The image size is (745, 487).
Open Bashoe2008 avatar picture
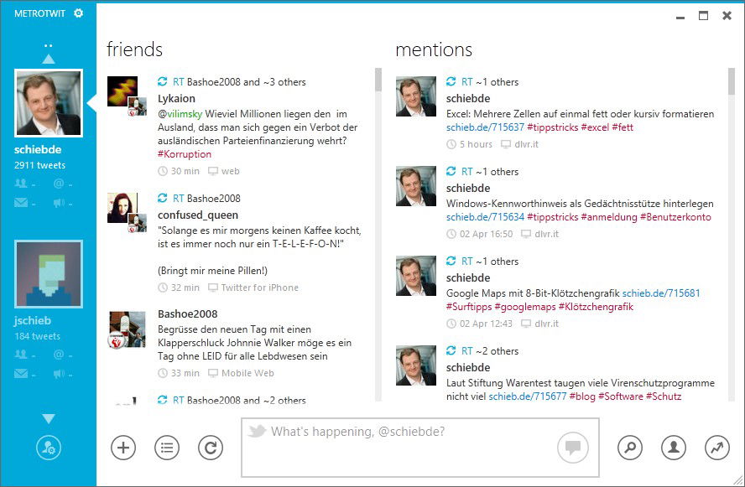(x=127, y=329)
